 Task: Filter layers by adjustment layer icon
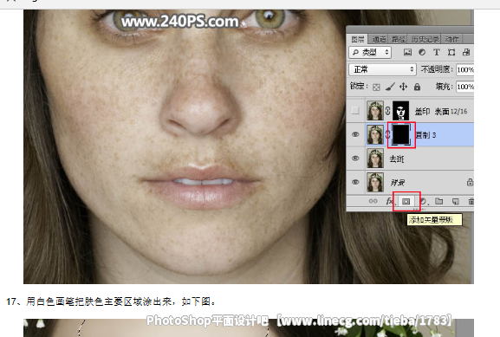coord(422,52)
